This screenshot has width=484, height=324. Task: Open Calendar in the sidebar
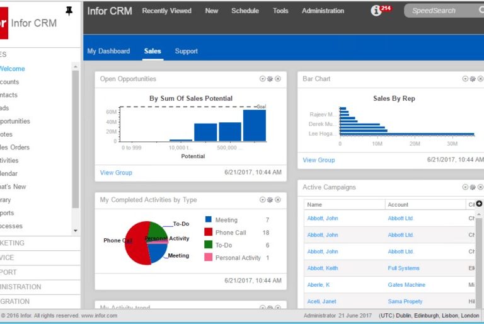pos(9,173)
